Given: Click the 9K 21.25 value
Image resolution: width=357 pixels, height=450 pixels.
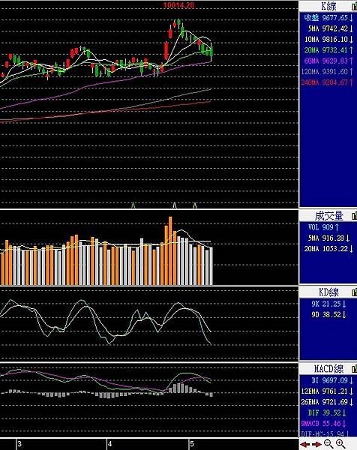Looking at the screenshot, I should pyautogui.click(x=329, y=304).
